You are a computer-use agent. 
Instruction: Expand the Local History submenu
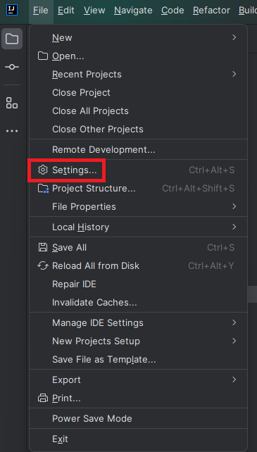pos(139,227)
